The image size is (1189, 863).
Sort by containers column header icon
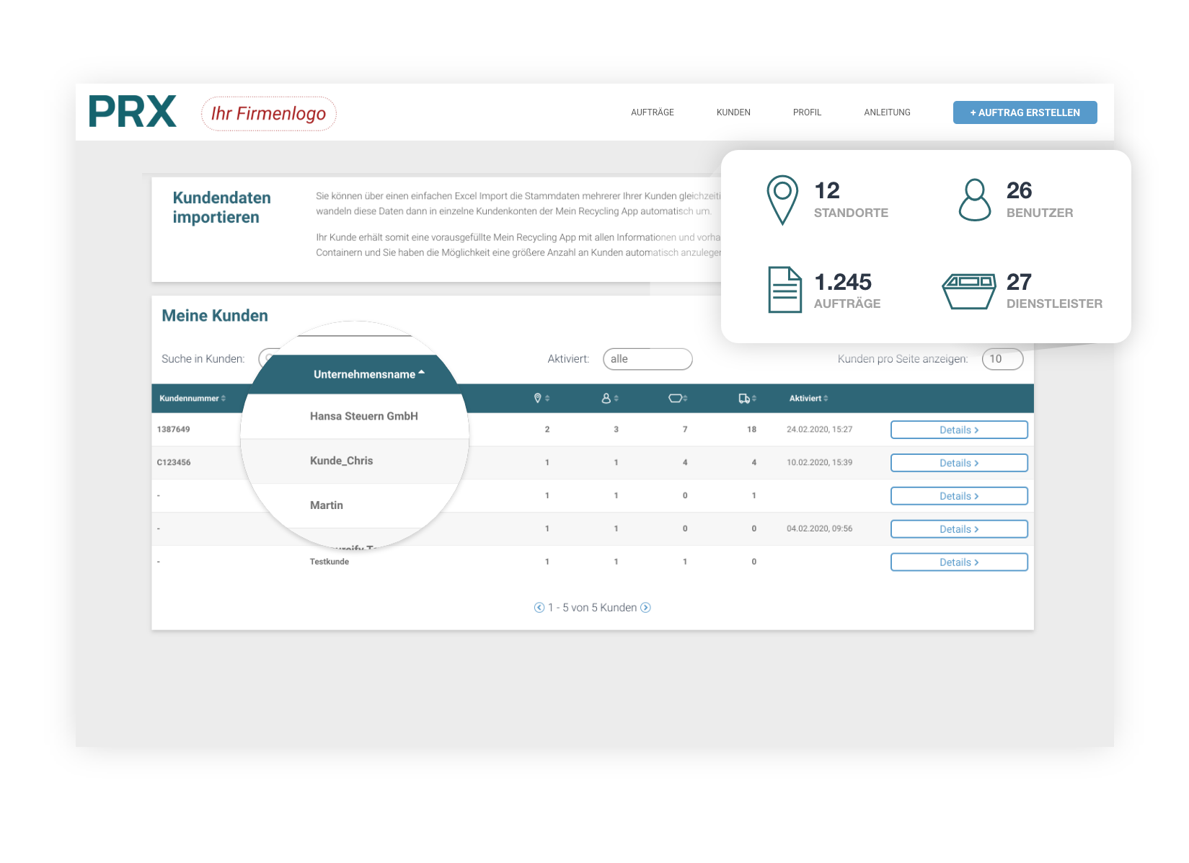point(678,398)
